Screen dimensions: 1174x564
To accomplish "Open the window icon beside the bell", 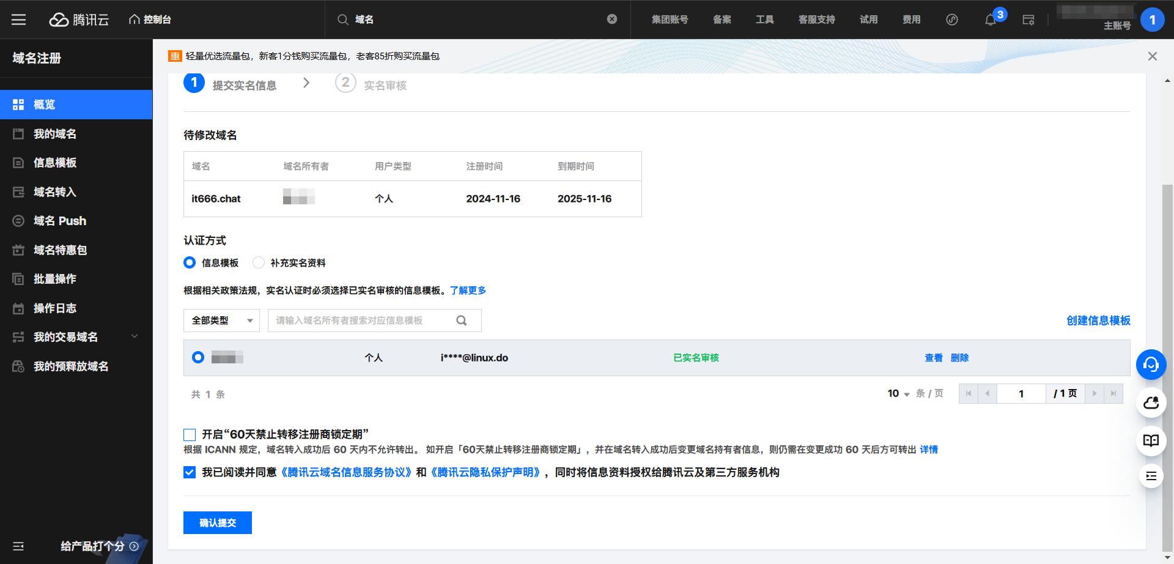I will pos(1028,20).
